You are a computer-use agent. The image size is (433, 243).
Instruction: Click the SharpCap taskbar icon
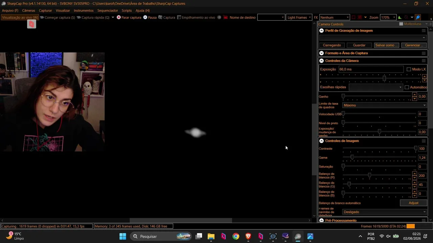[298, 236]
